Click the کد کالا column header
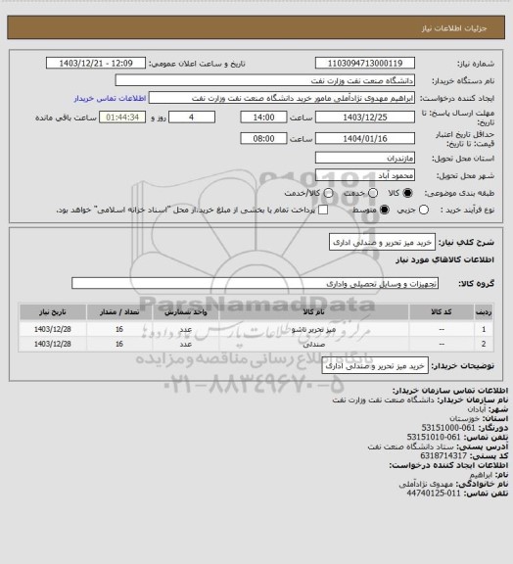Screen dimensions: 513x564 (442, 312)
